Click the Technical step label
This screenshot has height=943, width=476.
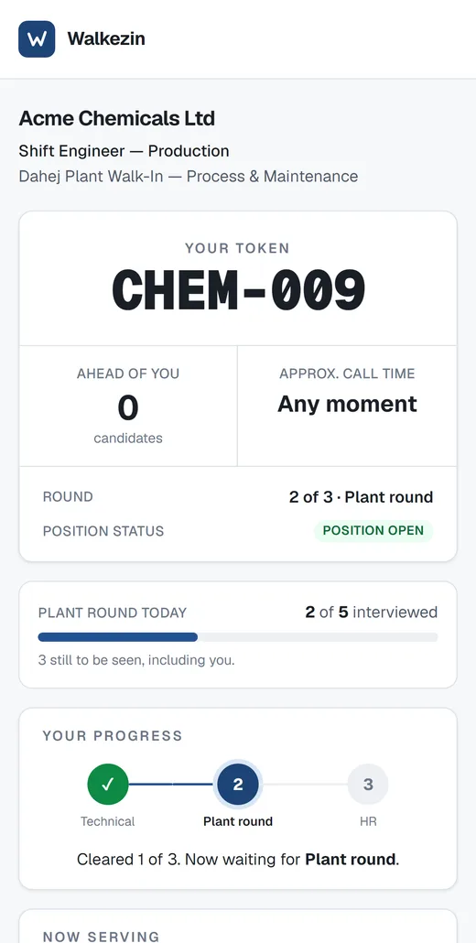pos(108,821)
